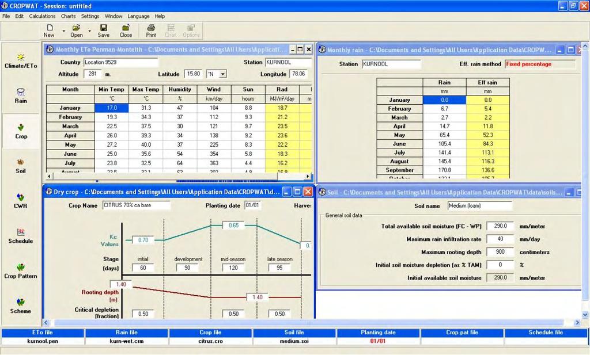Click the Soil name field Medium (loam)
The image size is (590, 355).
pyautogui.click(x=480, y=206)
